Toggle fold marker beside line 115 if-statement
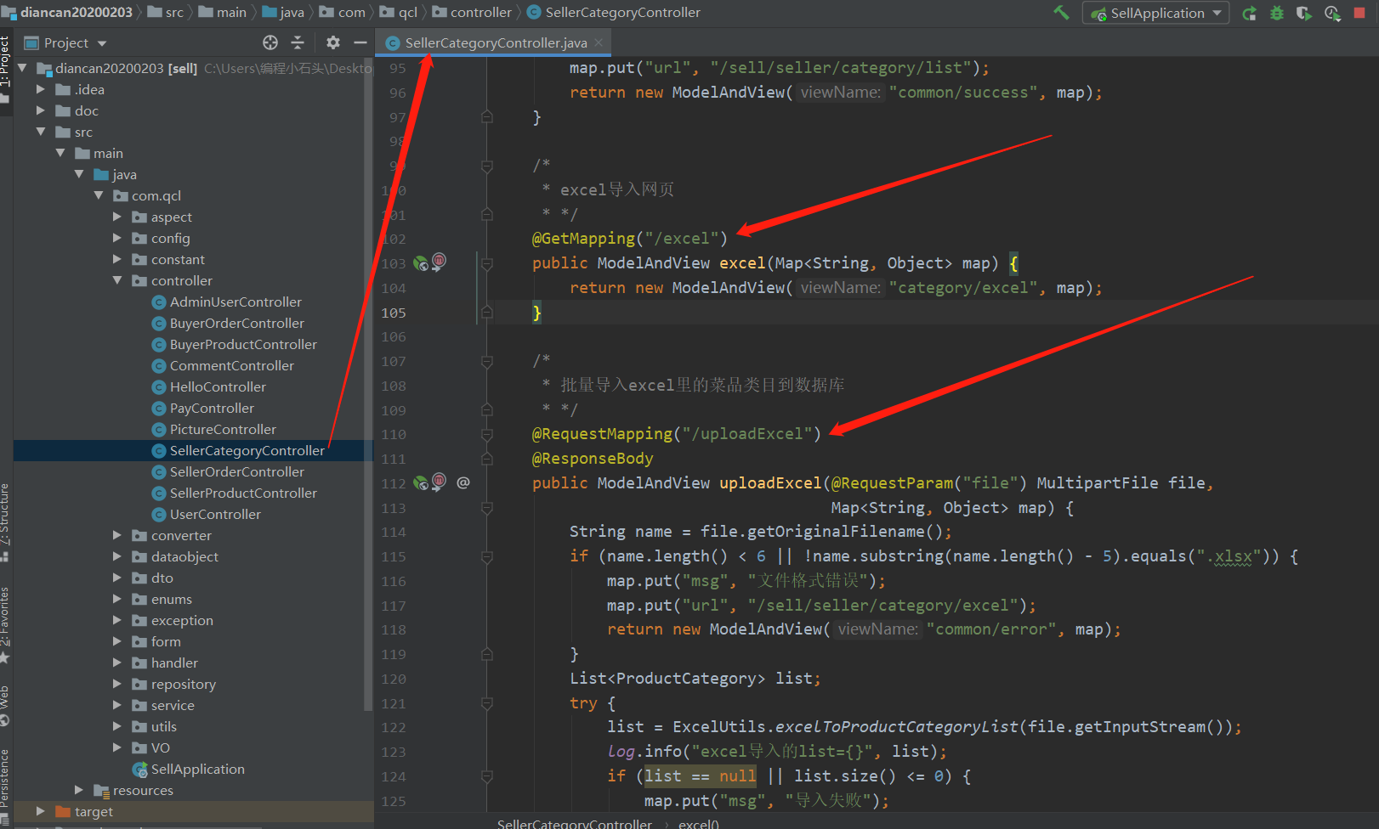The width and height of the screenshot is (1379, 829). point(487,557)
